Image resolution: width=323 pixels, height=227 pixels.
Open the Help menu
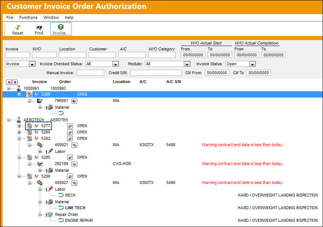point(69,17)
